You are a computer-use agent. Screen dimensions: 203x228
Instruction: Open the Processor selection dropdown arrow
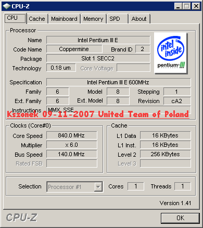tap(98, 187)
